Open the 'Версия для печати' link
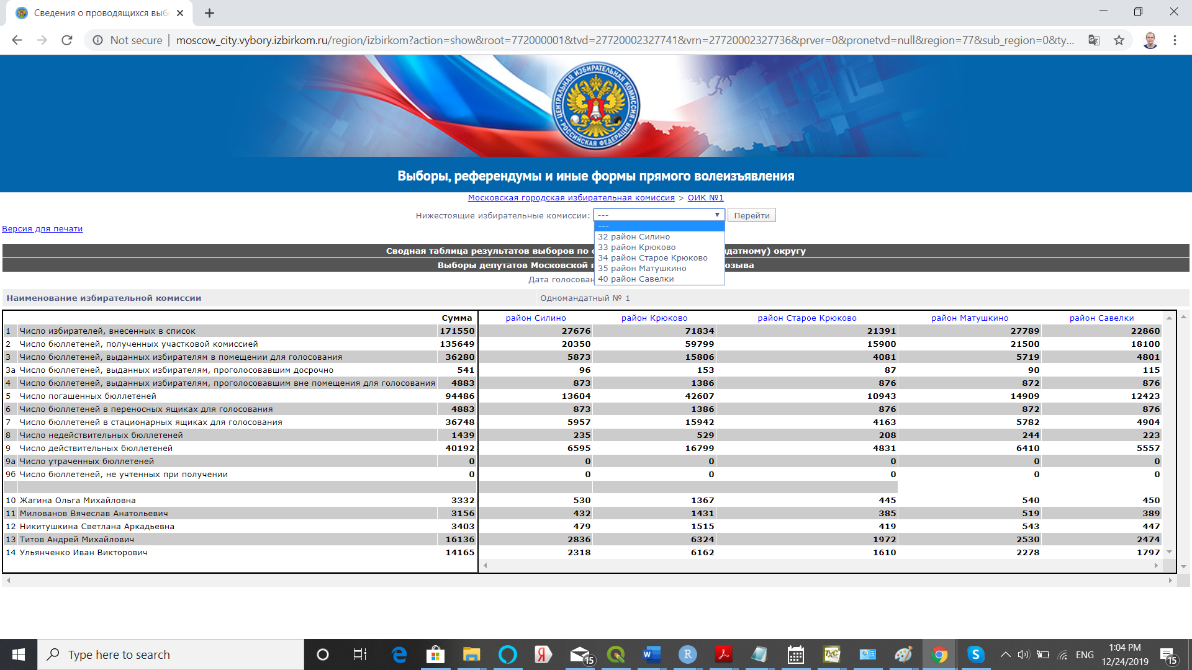 click(x=42, y=229)
